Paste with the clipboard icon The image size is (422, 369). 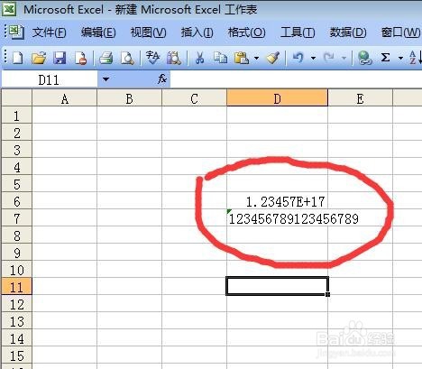[242, 58]
